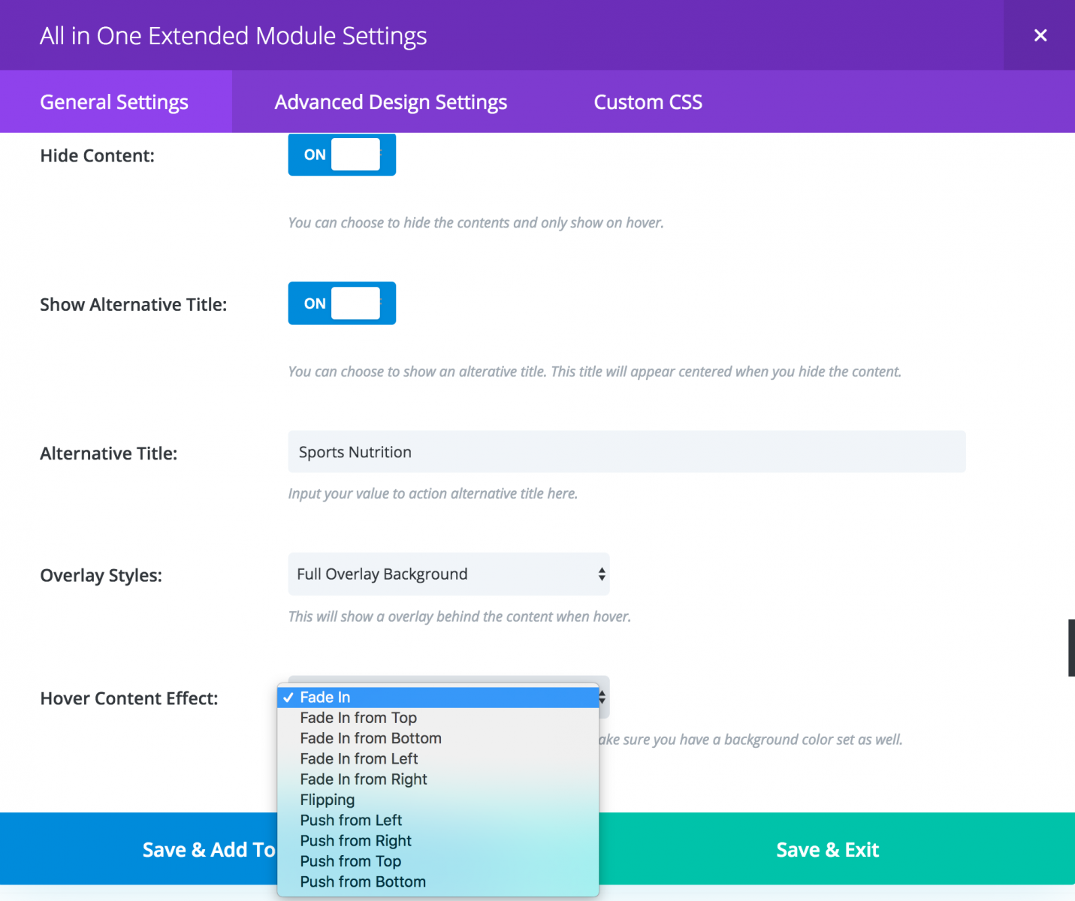Switch to the General Settings tab

[115, 101]
